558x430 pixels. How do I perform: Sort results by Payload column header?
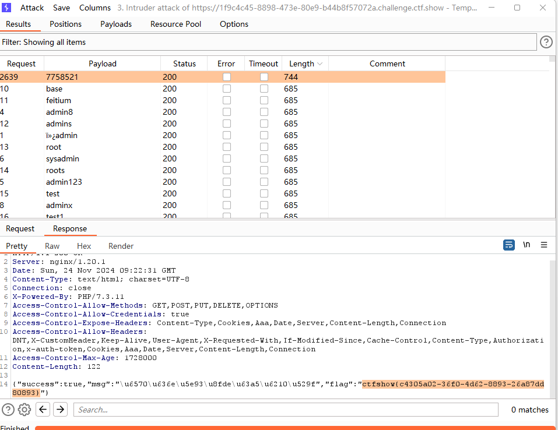[x=103, y=64]
